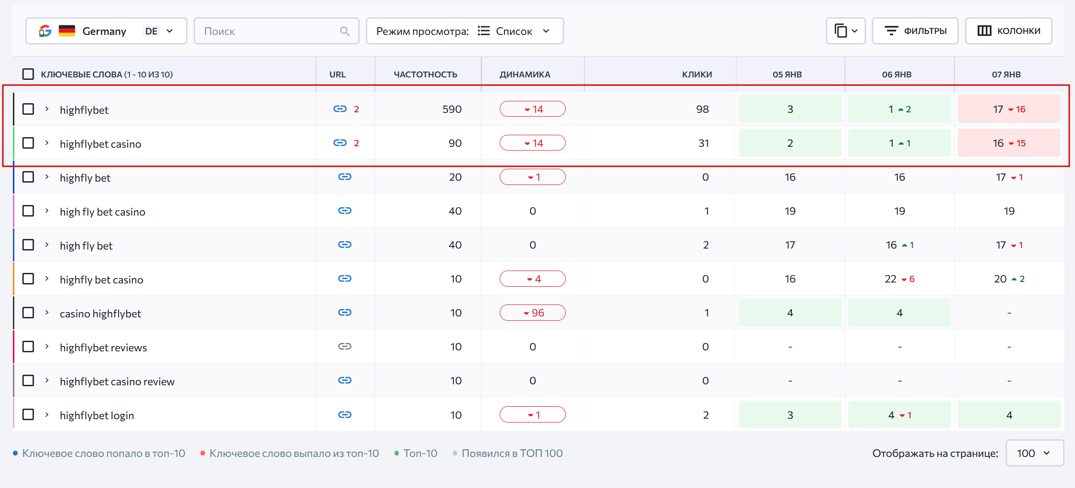Check the casino highflybet checkbox
1075x488 pixels.
[x=28, y=313]
